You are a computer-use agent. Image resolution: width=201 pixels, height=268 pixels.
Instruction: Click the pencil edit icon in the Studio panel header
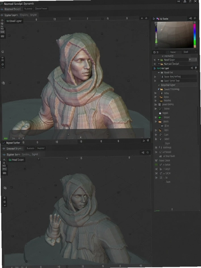coord(195,18)
